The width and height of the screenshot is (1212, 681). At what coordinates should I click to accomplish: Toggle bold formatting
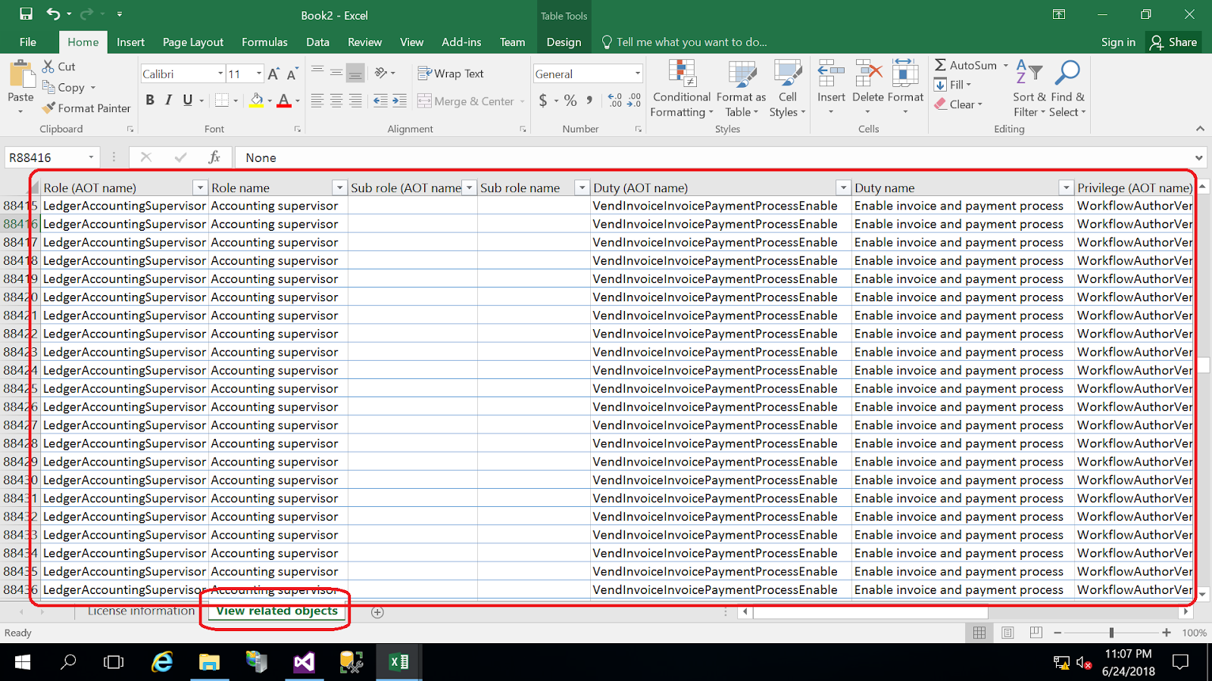click(x=150, y=100)
